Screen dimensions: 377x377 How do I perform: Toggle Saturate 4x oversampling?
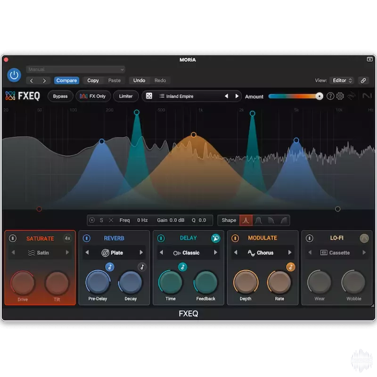(x=67, y=238)
